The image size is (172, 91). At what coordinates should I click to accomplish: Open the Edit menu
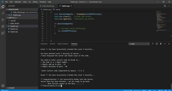[11, 2]
